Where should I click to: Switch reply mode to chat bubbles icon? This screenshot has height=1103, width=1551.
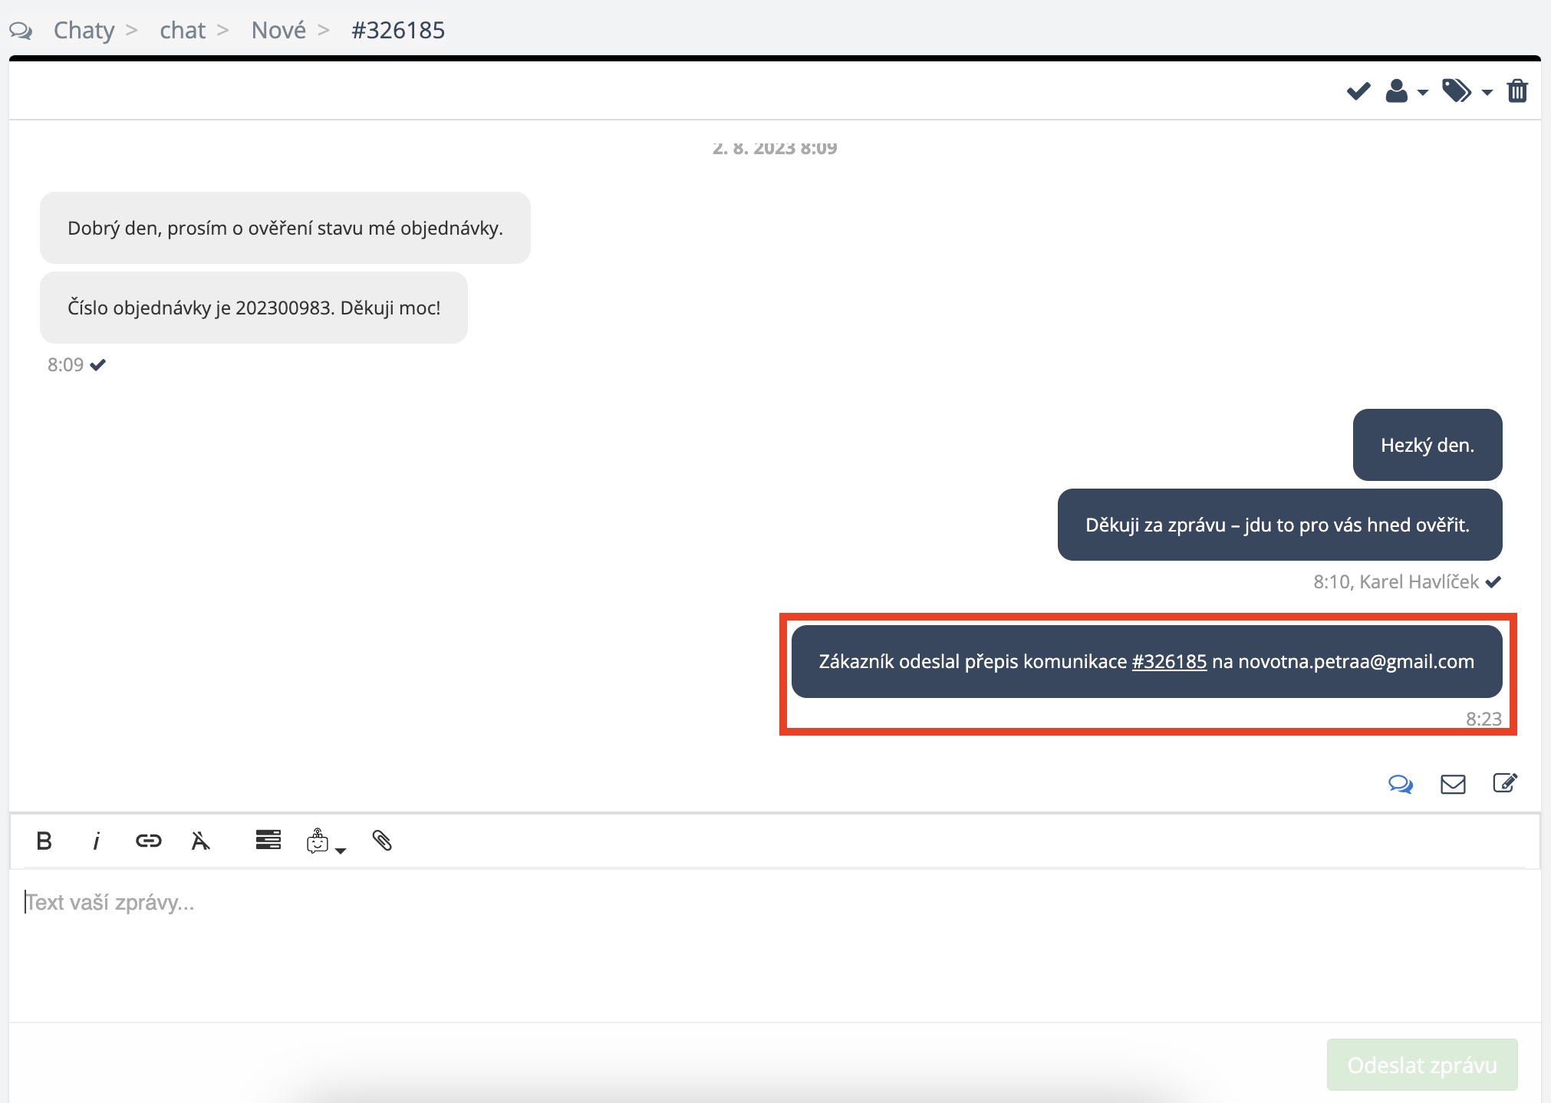(x=1400, y=784)
